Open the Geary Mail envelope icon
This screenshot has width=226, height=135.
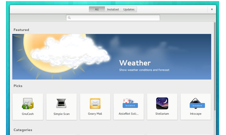click(95, 103)
